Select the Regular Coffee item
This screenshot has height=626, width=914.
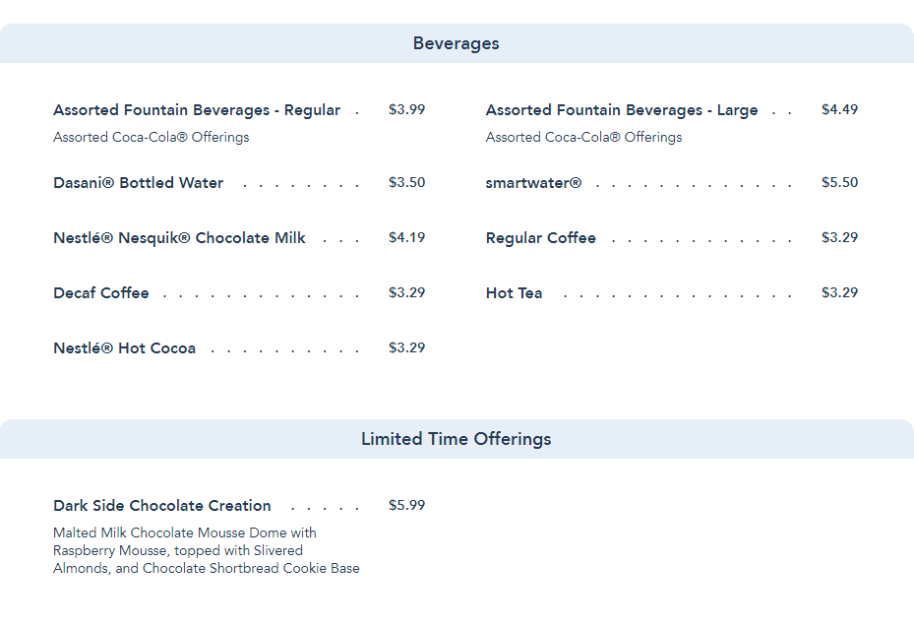tap(541, 238)
